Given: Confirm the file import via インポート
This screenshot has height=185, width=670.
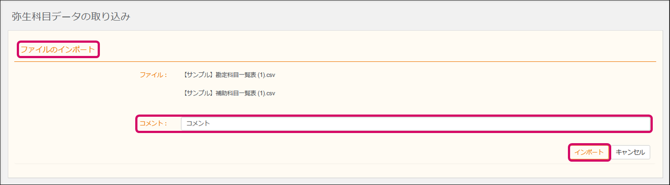Looking at the screenshot, I should point(589,152).
